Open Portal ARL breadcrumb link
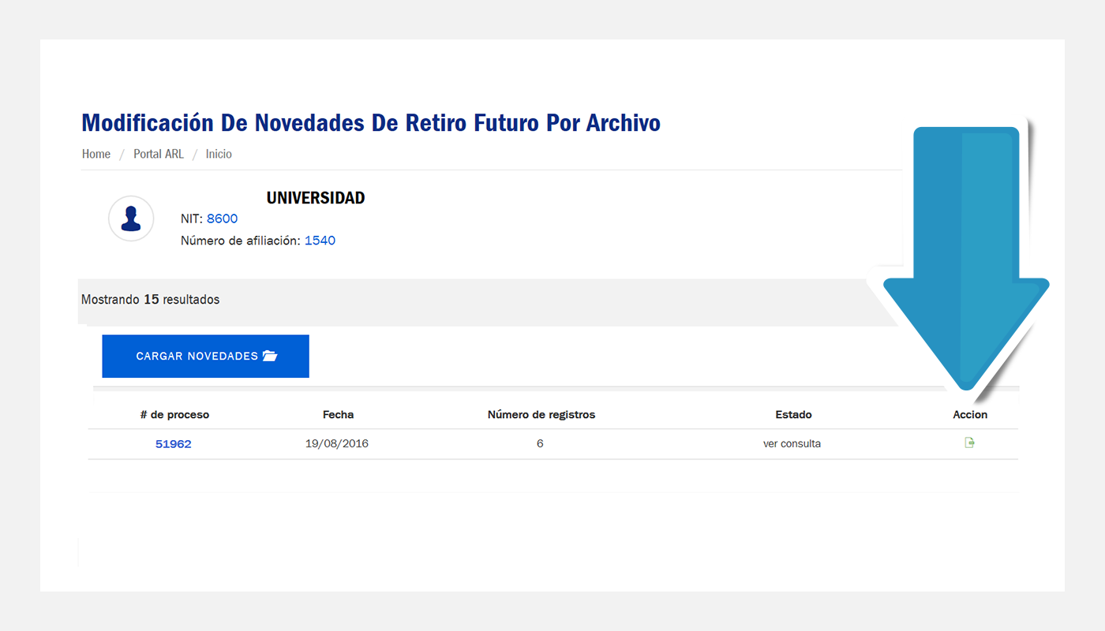Viewport: 1105px width, 631px height. pyautogui.click(x=159, y=154)
